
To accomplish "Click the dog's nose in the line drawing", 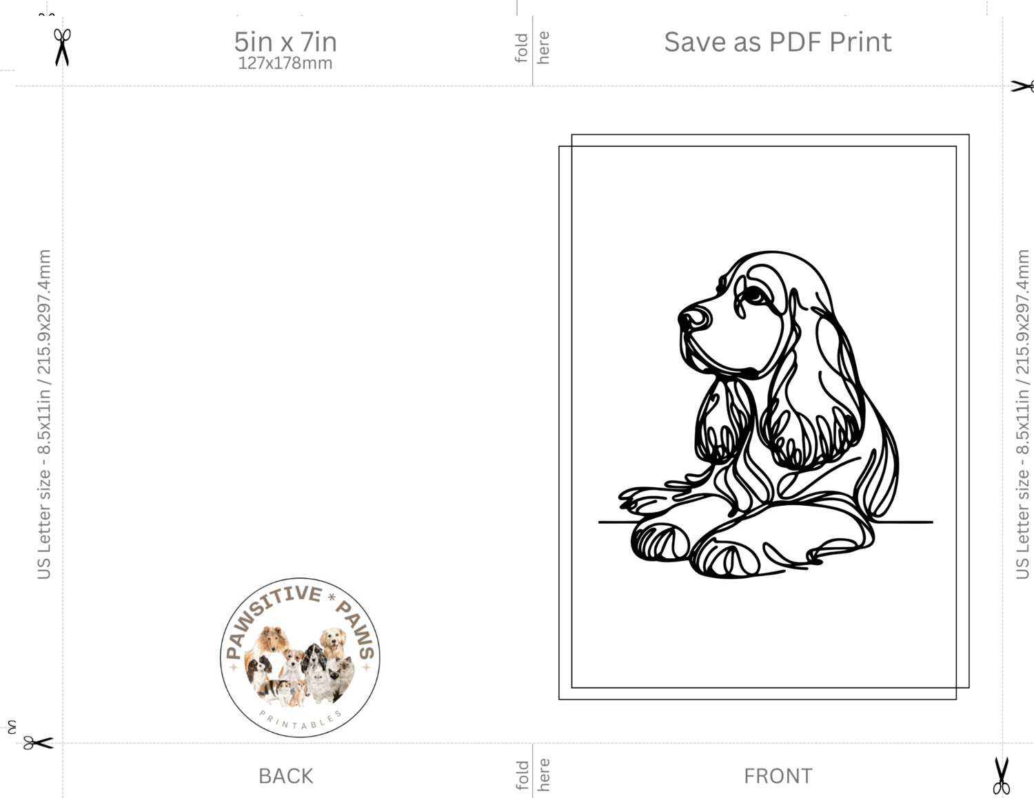I will point(694,318).
